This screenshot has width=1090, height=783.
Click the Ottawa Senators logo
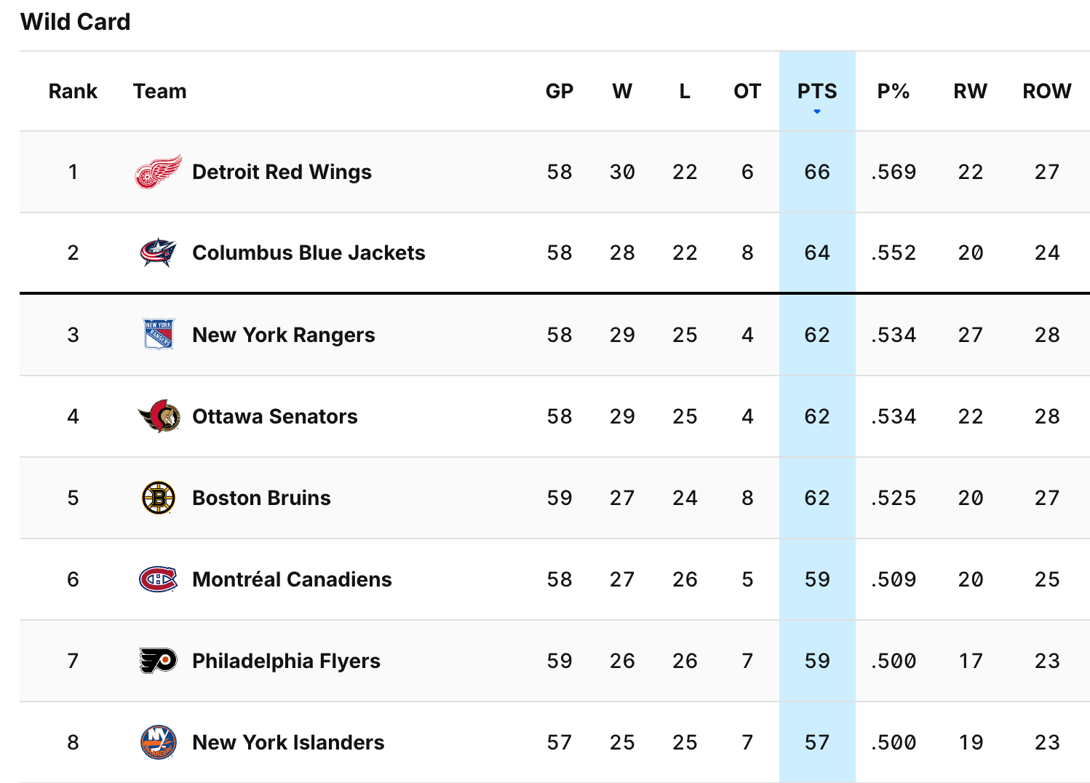click(x=159, y=416)
